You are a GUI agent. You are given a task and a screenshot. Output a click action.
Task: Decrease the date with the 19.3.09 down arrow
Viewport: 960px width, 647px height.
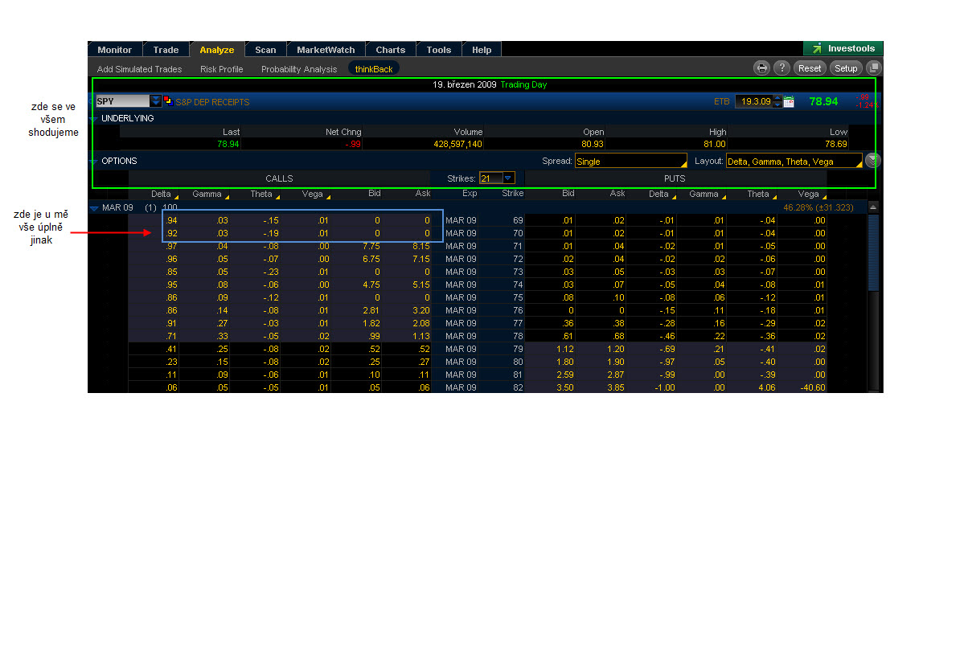(x=777, y=104)
